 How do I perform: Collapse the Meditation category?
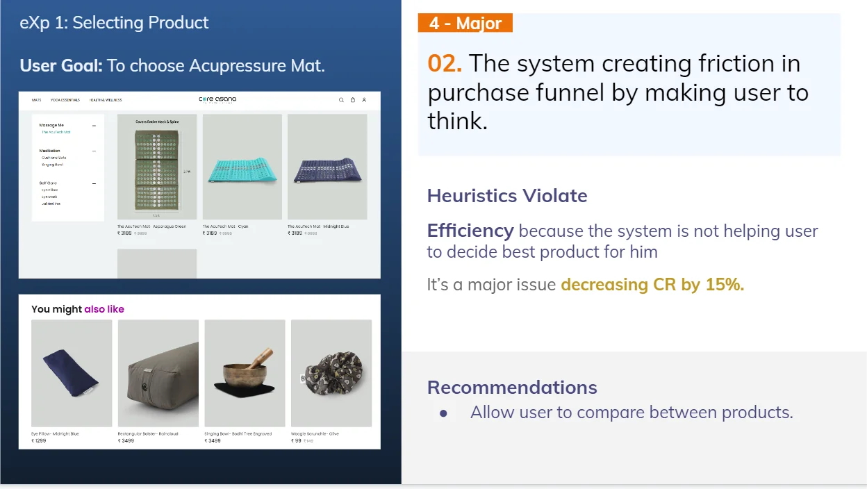coord(94,151)
